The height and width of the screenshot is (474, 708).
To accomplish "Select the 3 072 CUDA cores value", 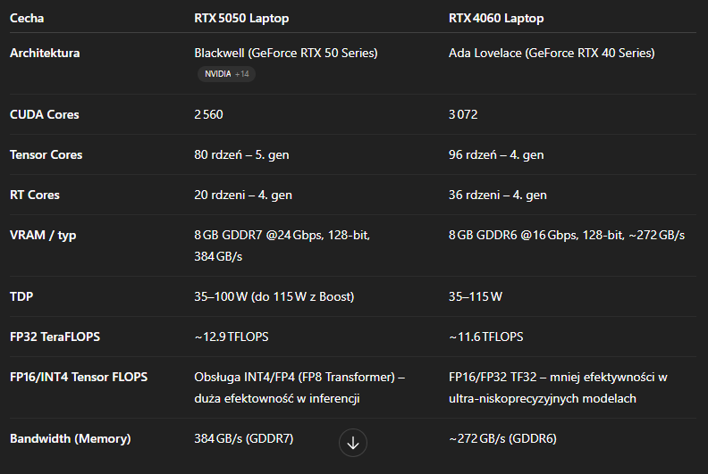I will point(464,114).
